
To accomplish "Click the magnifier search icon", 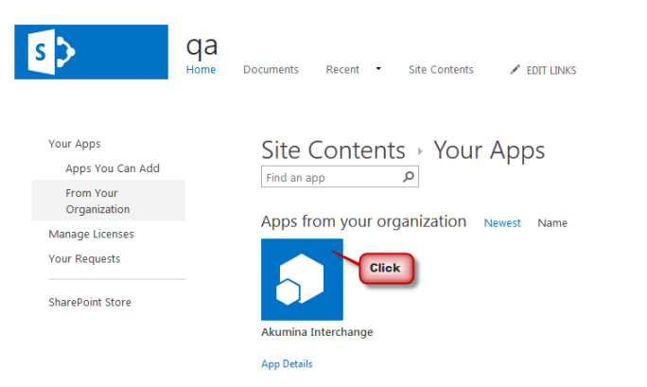I will click(408, 177).
